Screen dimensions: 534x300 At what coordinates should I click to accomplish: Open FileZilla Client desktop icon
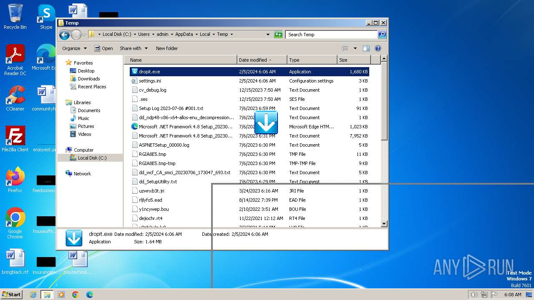point(15,139)
